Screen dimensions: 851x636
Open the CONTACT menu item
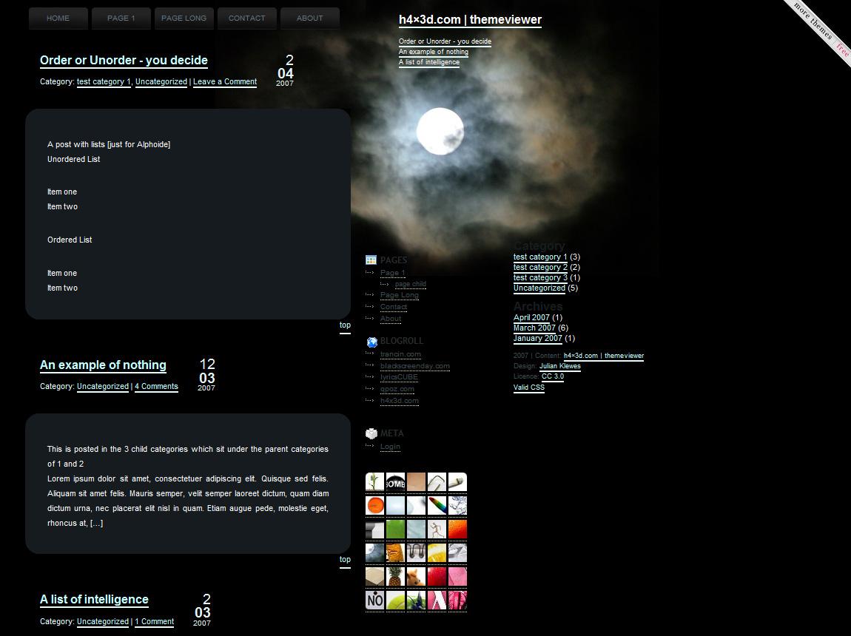pos(246,18)
